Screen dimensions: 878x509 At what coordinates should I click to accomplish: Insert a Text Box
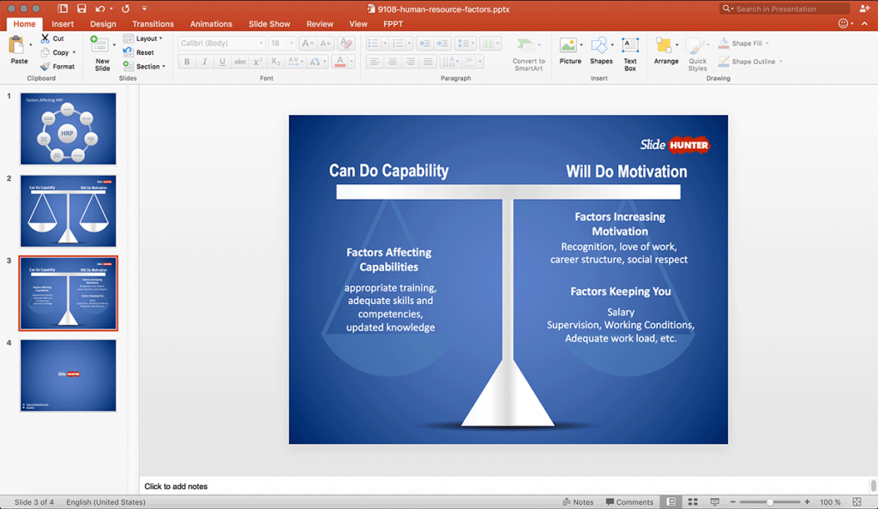pyautogui.click(x=630, y=54)
